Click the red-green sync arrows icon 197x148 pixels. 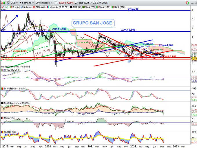pyautogui.click(x=188, y=3)
